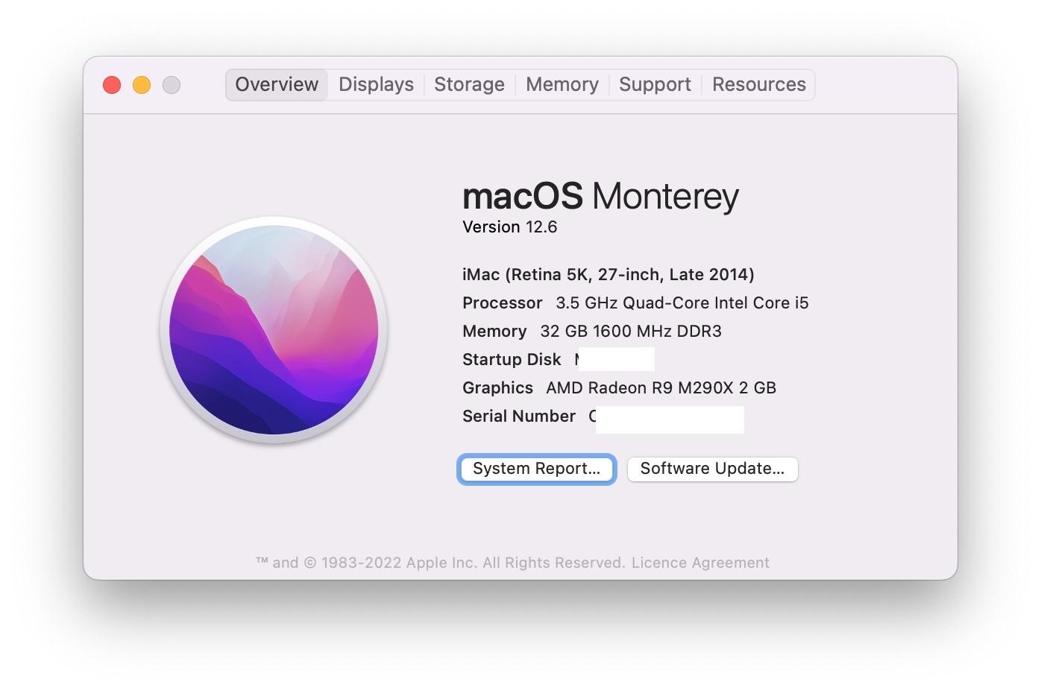
Task: Show the Support tab
Action: point(655,85)
